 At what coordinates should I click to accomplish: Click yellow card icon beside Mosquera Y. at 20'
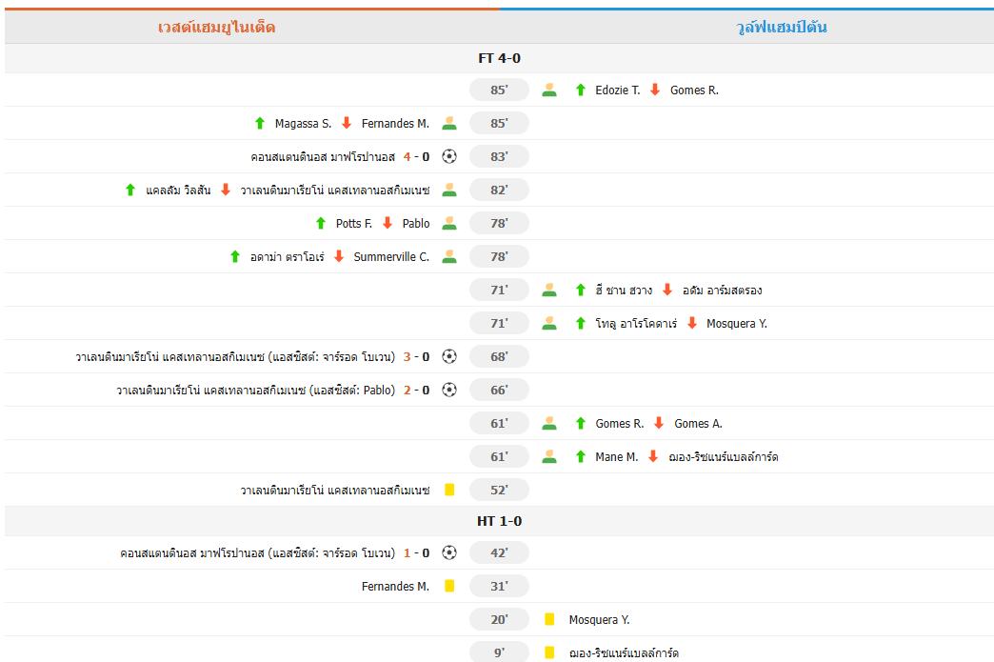[x=549, y=619]
